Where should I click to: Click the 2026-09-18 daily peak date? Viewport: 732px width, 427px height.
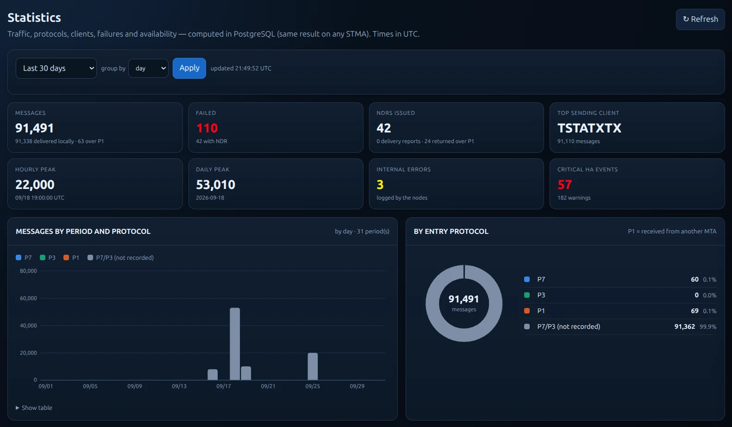(210, 198)
